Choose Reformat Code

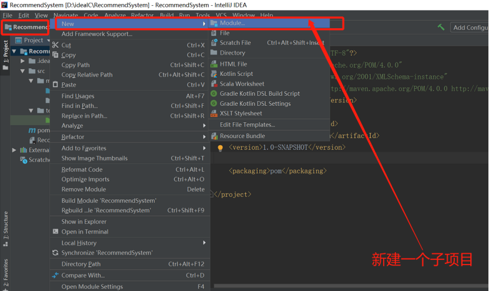[131, 169]
